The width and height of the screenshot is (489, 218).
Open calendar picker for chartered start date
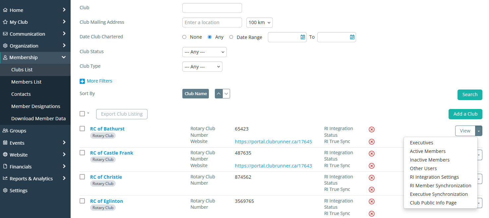click(x=303, y=37)
